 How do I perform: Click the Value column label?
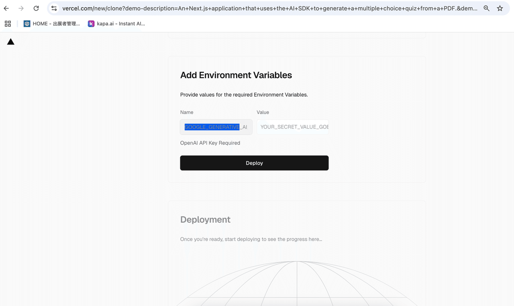click(x=263, y=112)
